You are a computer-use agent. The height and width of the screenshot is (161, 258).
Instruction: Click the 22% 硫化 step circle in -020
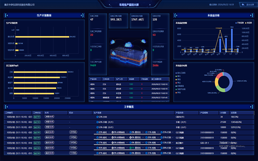point(97,132)
